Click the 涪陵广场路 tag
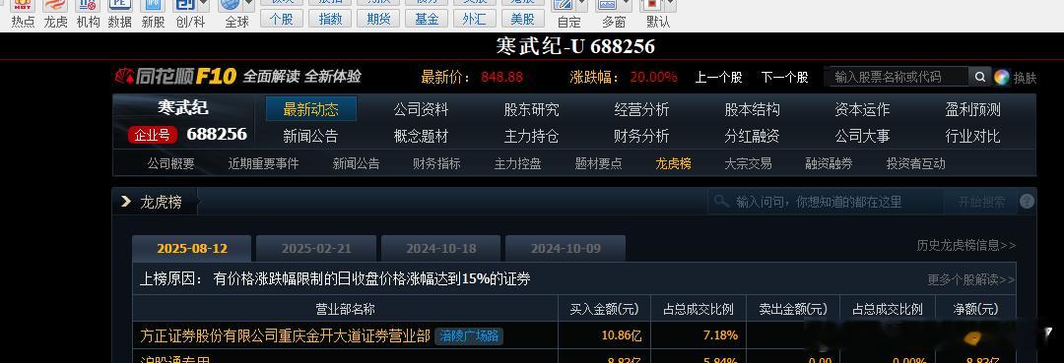 tap(469, 335)
